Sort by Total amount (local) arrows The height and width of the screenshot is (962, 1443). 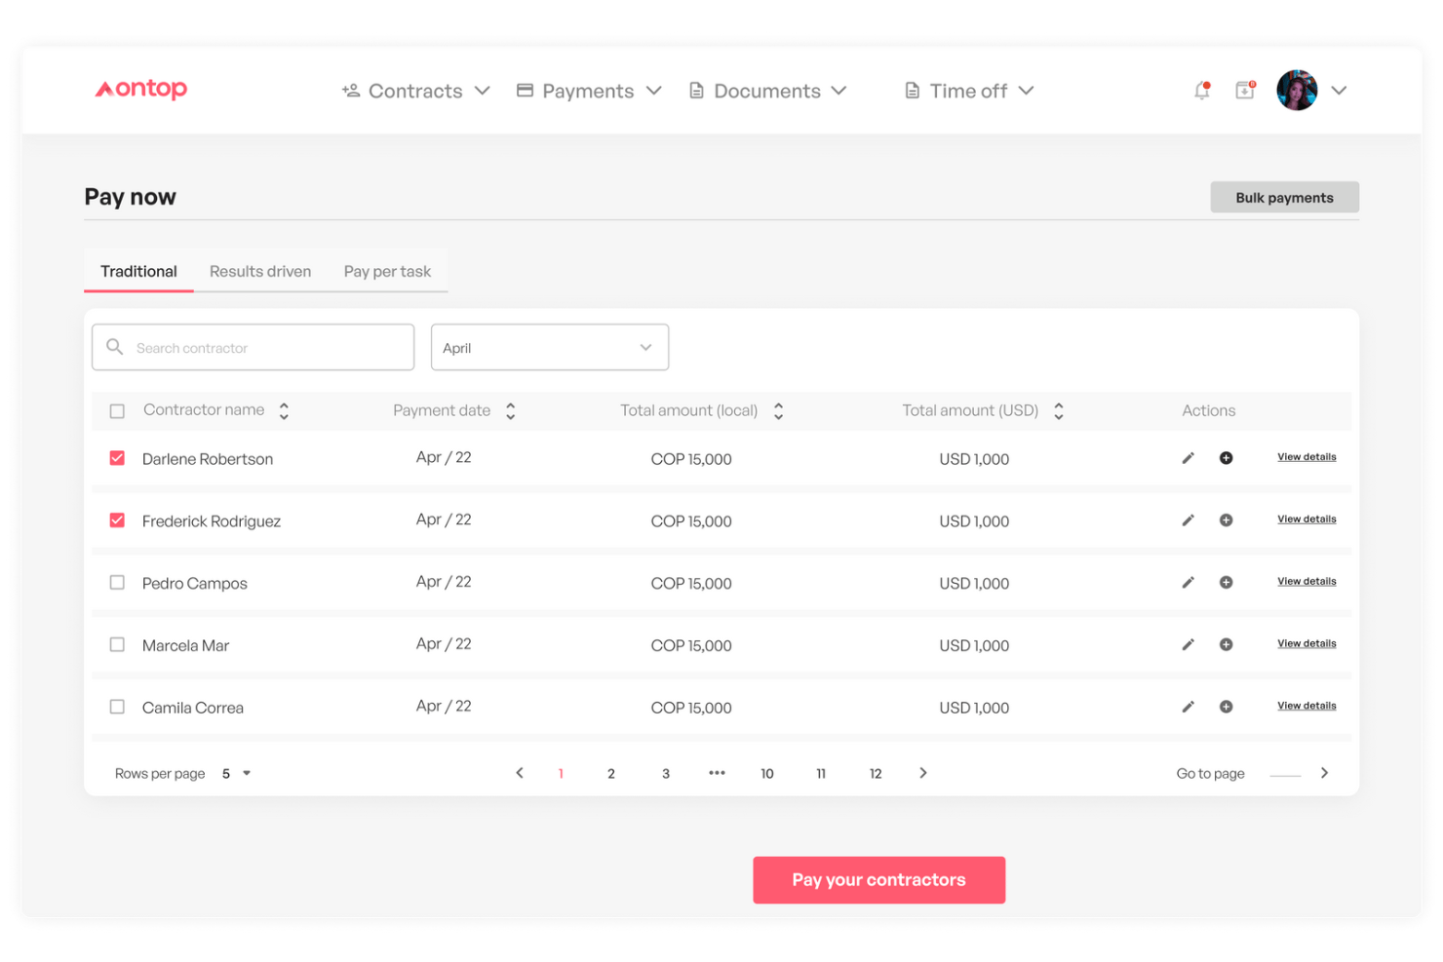tap(778, 411)
